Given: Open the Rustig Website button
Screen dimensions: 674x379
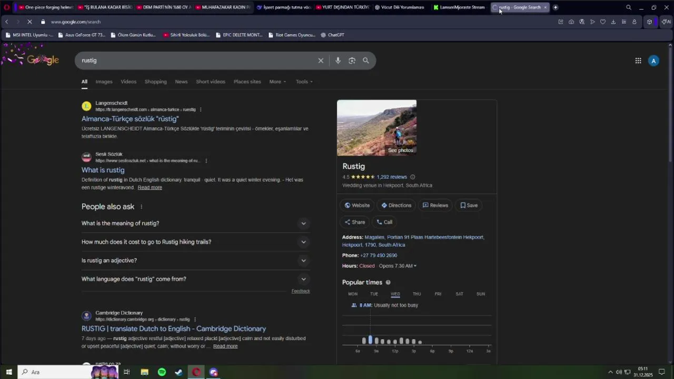Looking at the screenshot, I should tap(357, 205).
